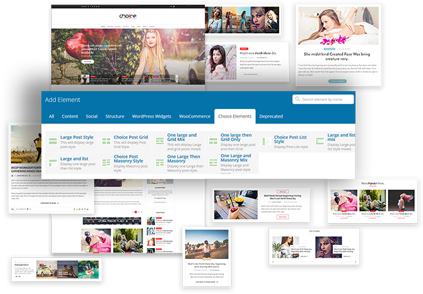Viewport: 423px width, 294px height.
Task: Click the Large and list element icon
Action: click(53, 163)
